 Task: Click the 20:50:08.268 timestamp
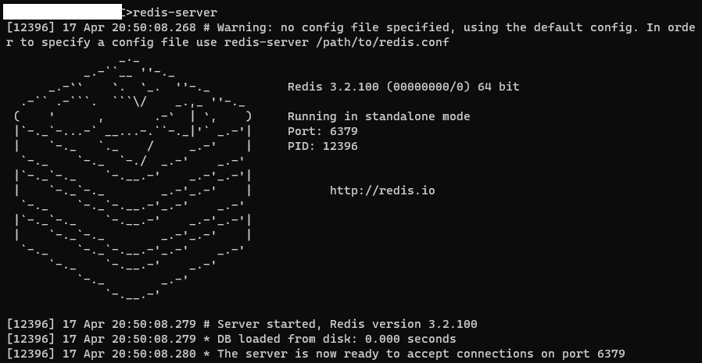click(154, 28)
